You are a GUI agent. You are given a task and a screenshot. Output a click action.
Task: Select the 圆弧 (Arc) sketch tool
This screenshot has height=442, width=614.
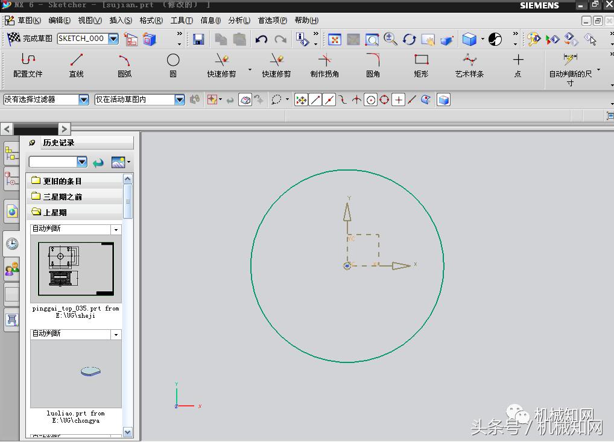(124, 65)
